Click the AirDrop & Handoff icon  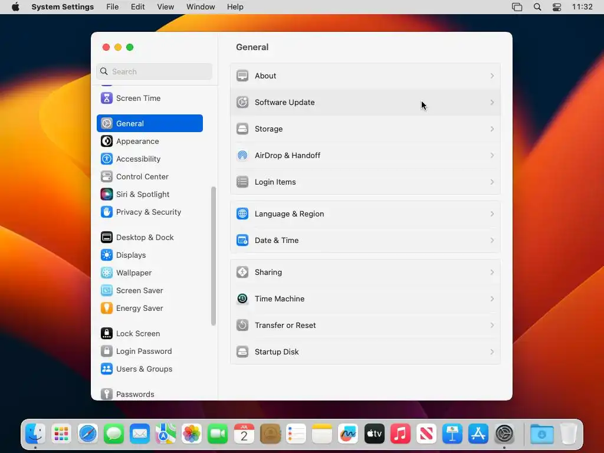(242, 156)
